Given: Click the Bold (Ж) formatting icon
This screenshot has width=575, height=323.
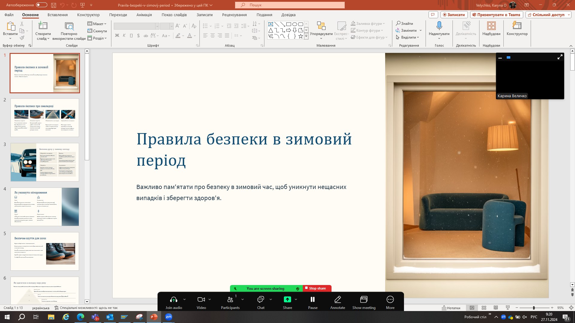Looking at the screenshot, I should coord(117,36).
